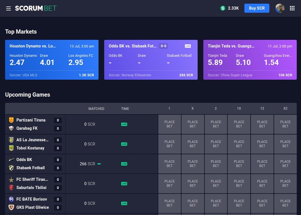Click the 2.33K balance amount
Viewport: 301px width, 215px height.
click(x=233, y=8)
